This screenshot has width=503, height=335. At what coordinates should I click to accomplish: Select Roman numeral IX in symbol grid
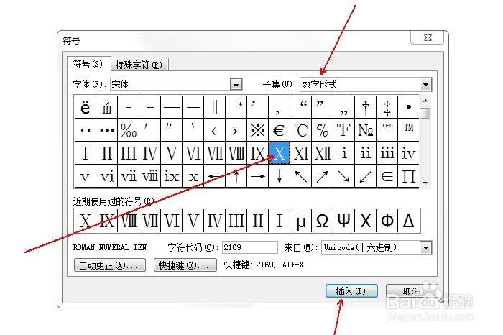click(257, 153)
